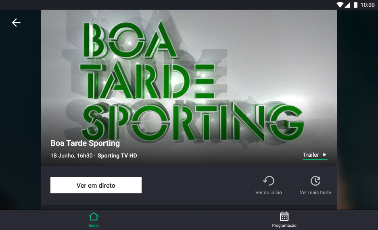Image resolution: width=378 pixels, height=230 pixels.
Task: Tap the 10:00 clock in status bar
Action: (x=368, y=5)
